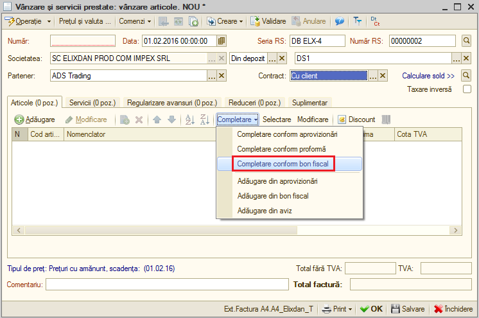Click the Seria RS field
The image size is (479, 318).
(317, 41)
